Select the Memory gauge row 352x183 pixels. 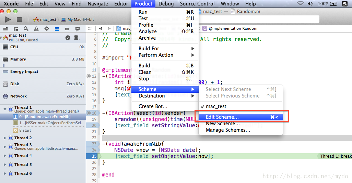(43, 62)
